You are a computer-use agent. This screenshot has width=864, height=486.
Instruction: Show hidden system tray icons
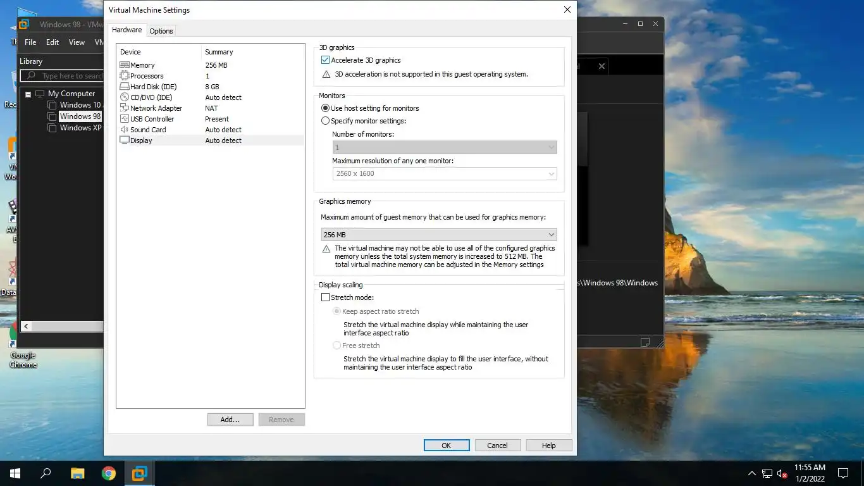point(751,473)
